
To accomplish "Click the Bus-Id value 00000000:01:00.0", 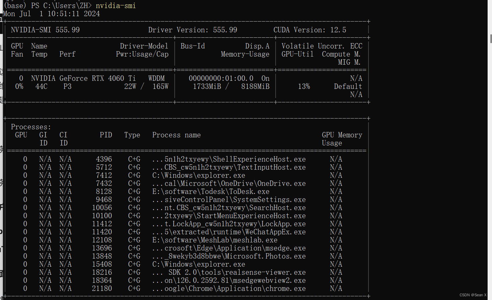I will click(x=221, y=78).
